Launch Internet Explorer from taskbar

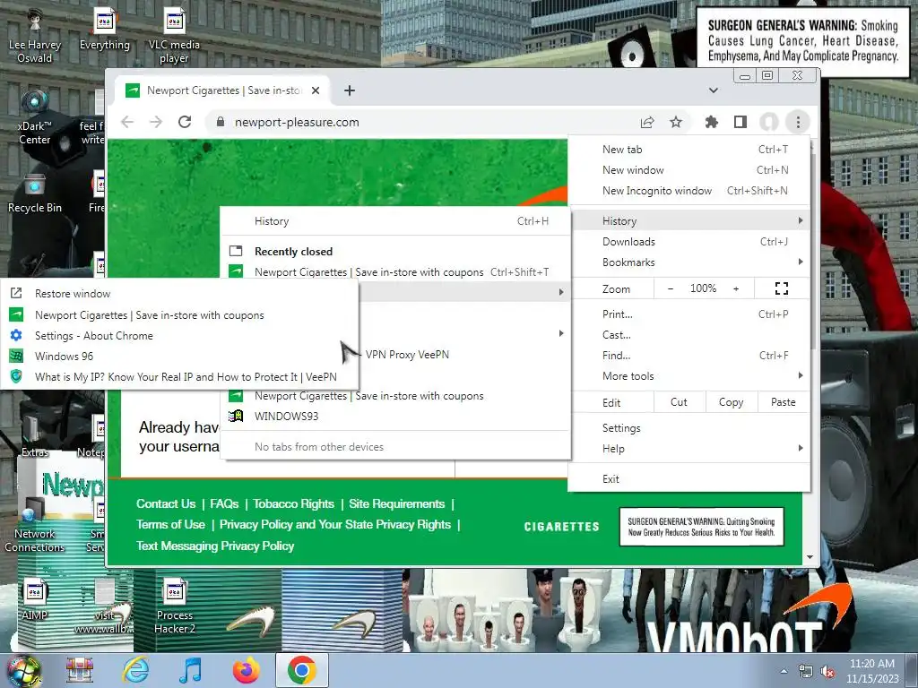point(136,670)
